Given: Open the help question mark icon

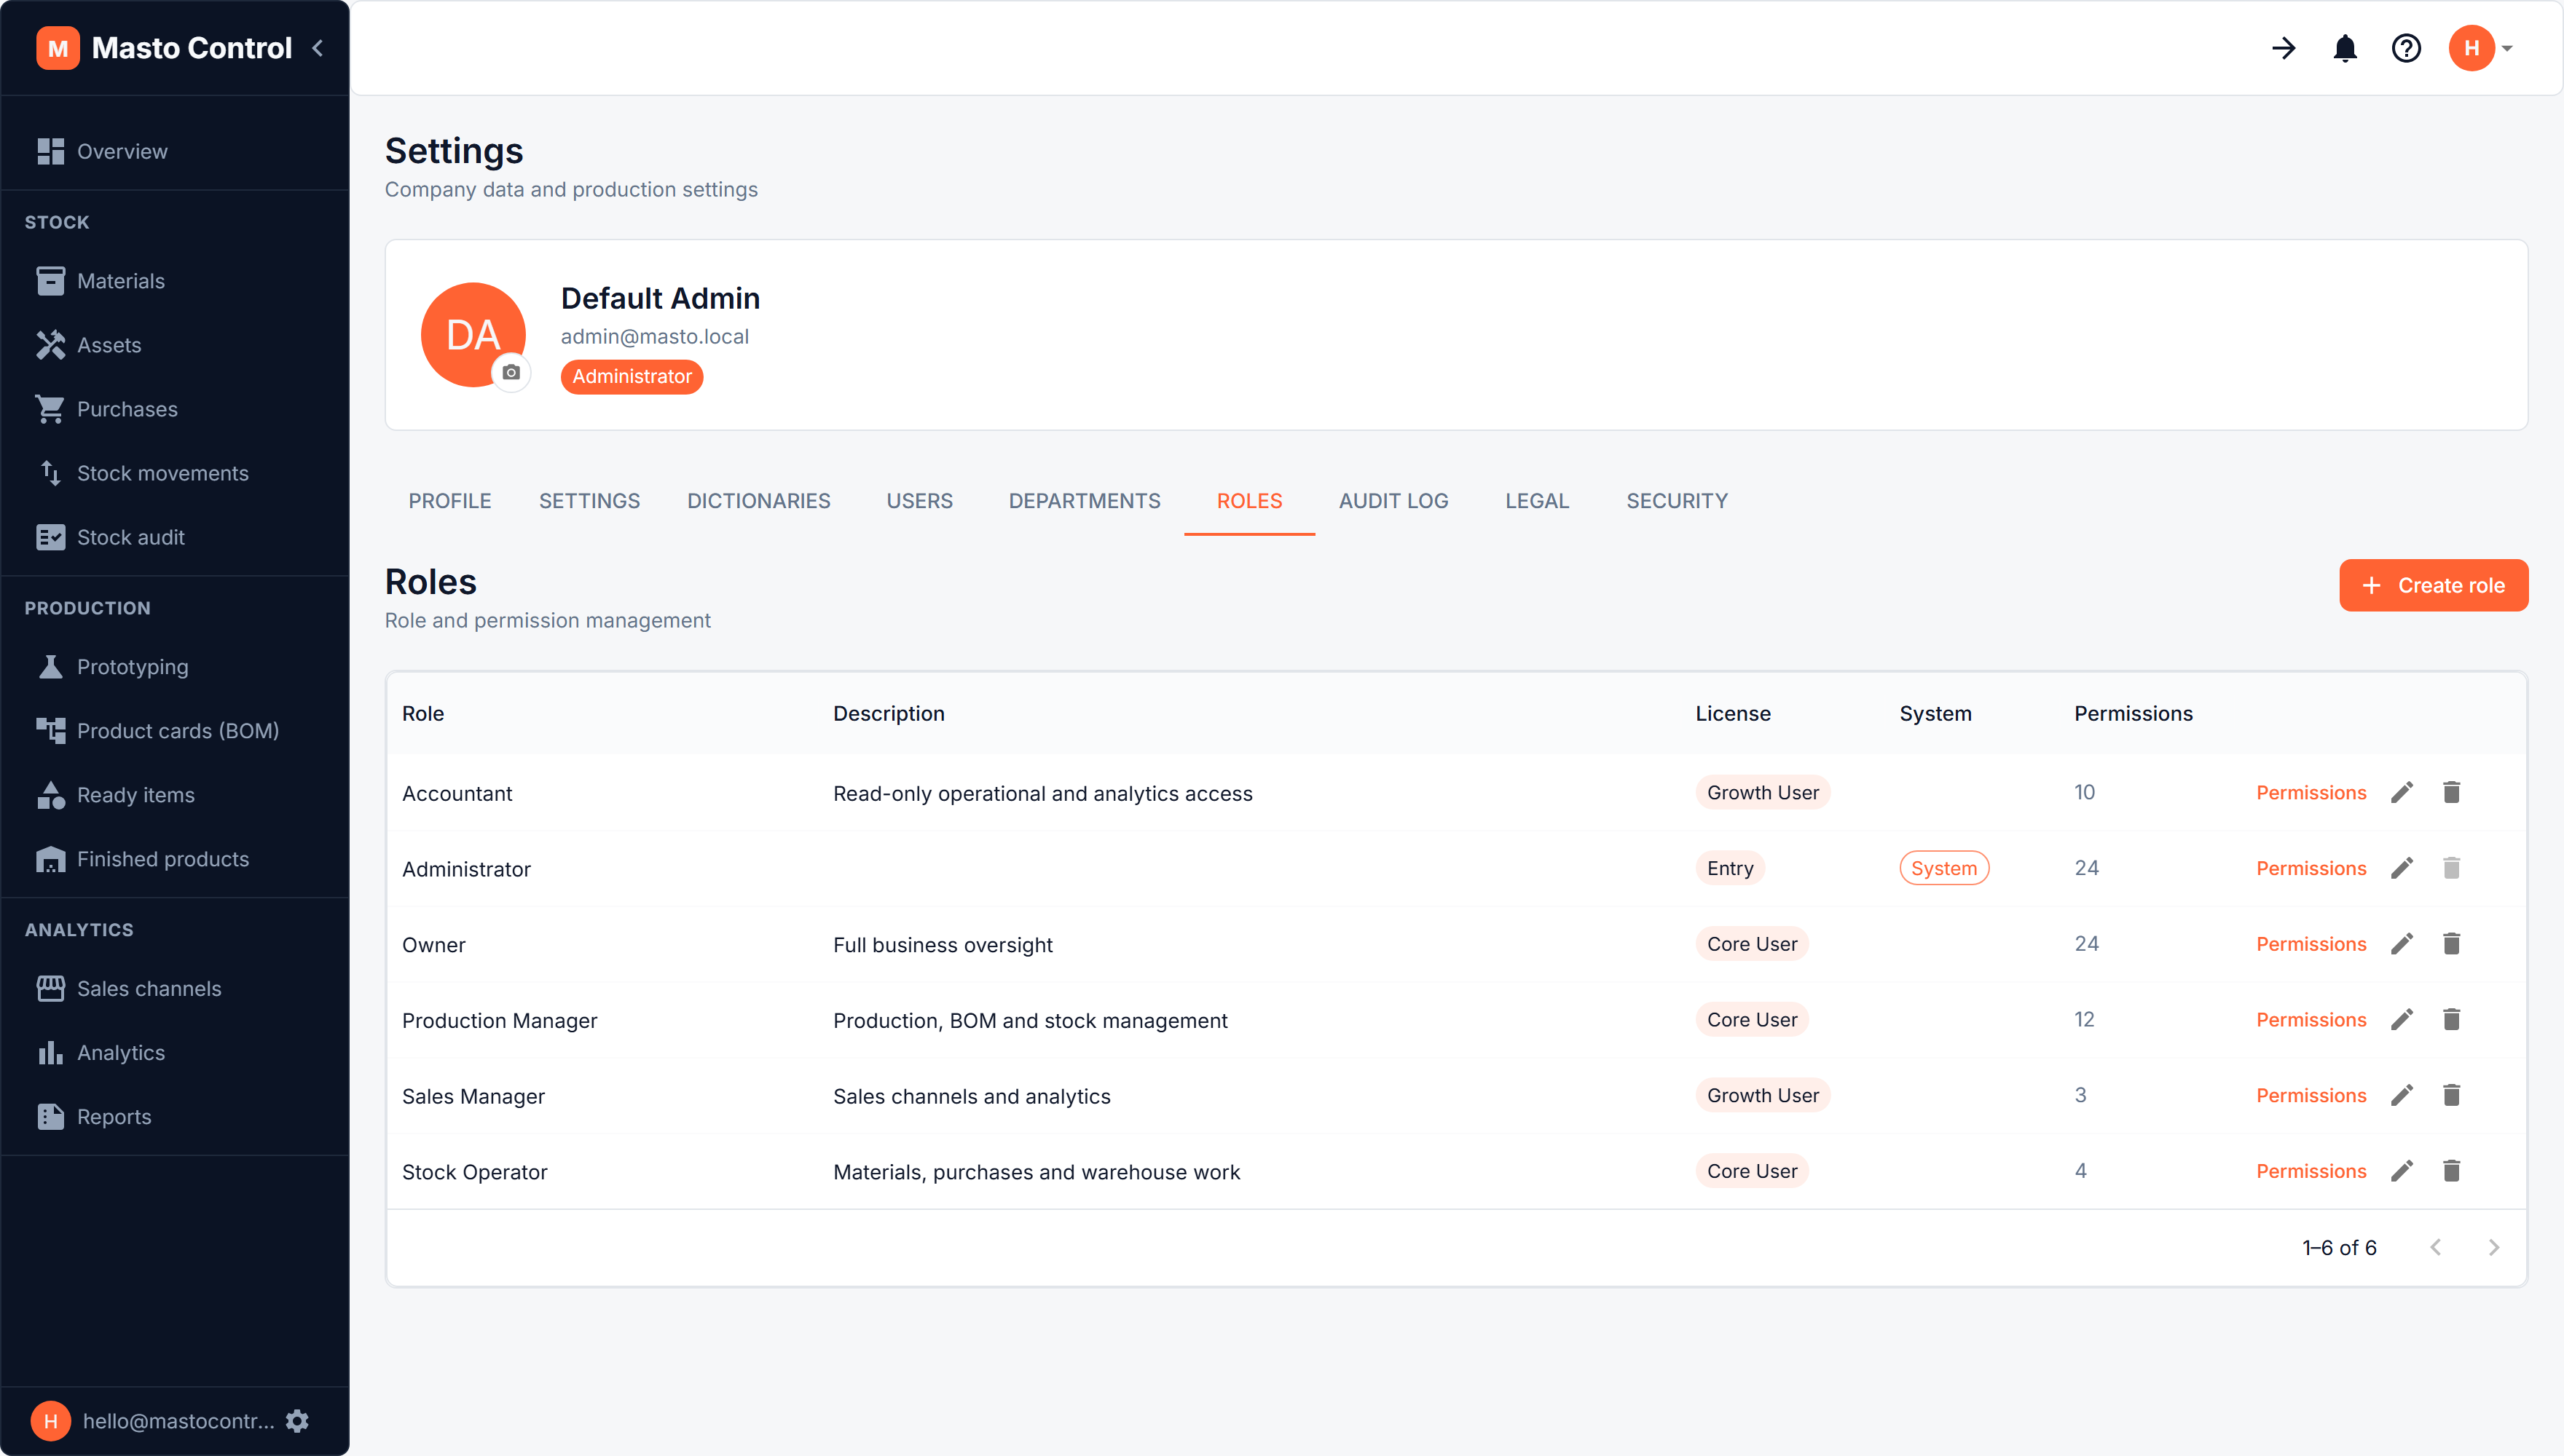Looking at the screenshot, I should (x=2406, y=48).
